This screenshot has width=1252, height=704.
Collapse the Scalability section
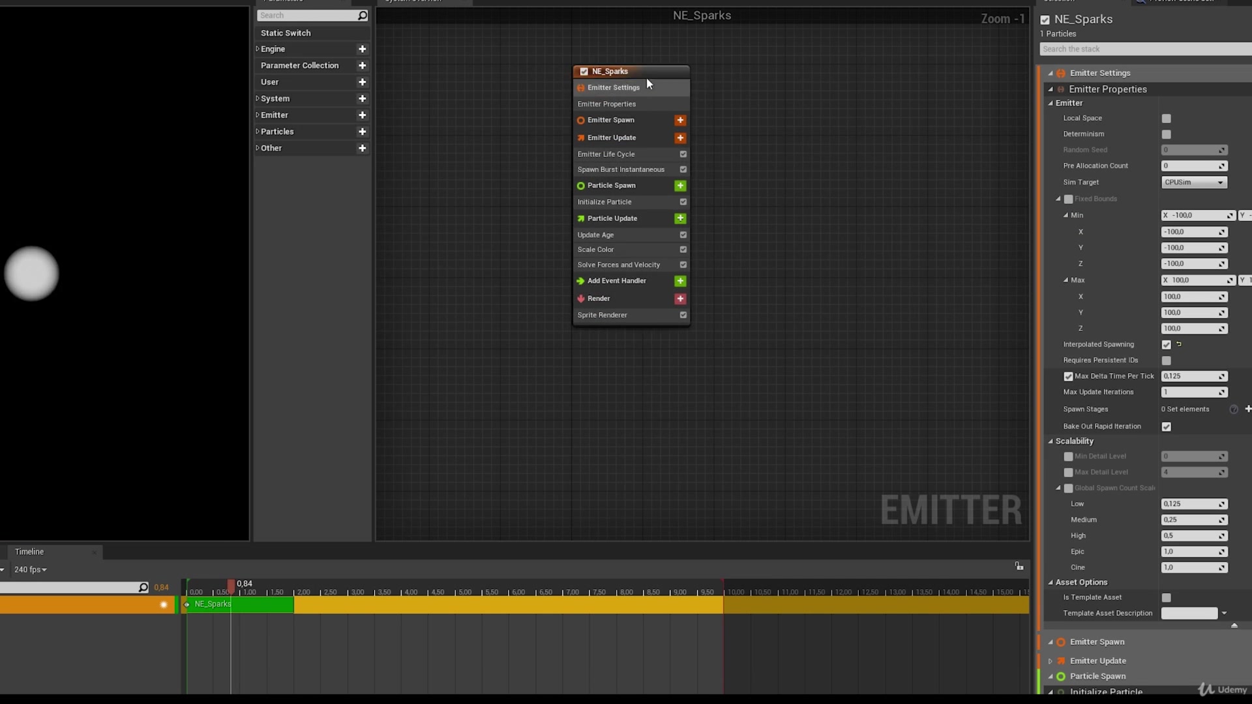point(1051,441)
